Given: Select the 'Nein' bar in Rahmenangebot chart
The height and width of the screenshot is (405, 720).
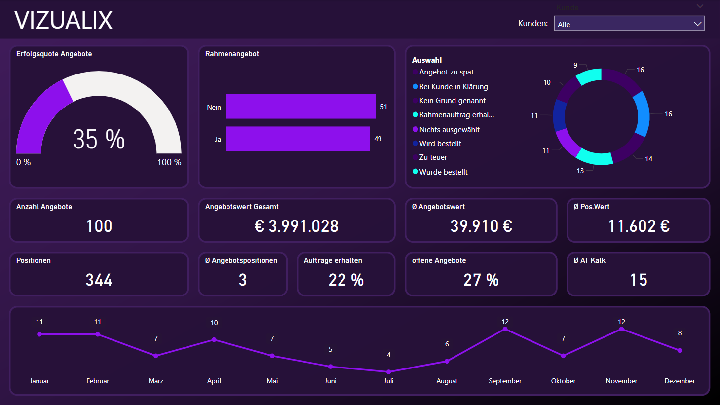Looking at the screenshot, I should (x=301, y=107).
